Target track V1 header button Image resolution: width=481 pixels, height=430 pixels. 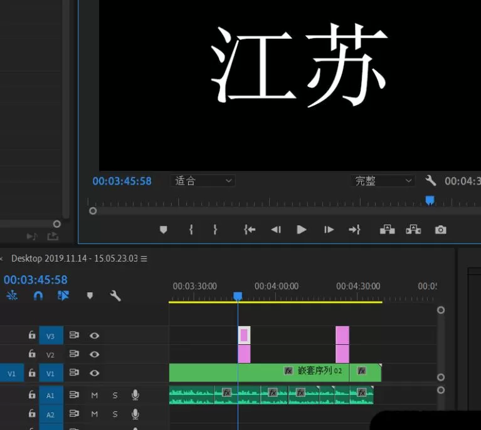click(x=51, y=373)
